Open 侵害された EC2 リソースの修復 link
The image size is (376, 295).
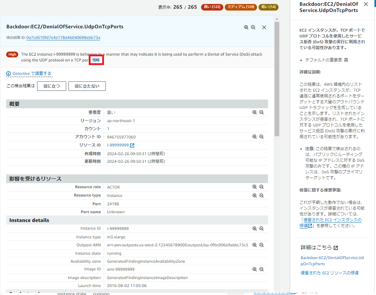[330, 273]
